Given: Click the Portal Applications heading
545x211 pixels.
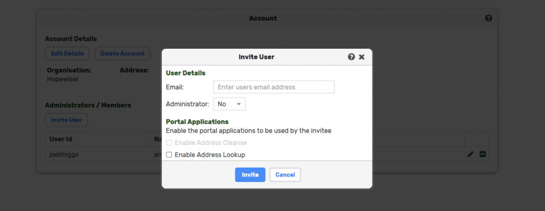Looking at the screenshot, I should (x=197, y=121).
